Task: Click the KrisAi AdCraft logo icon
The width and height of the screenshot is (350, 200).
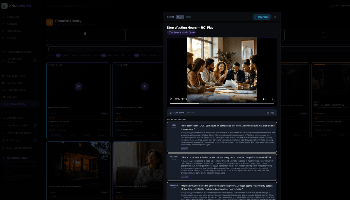Action: pyautogui.click(x=4, y=6)
